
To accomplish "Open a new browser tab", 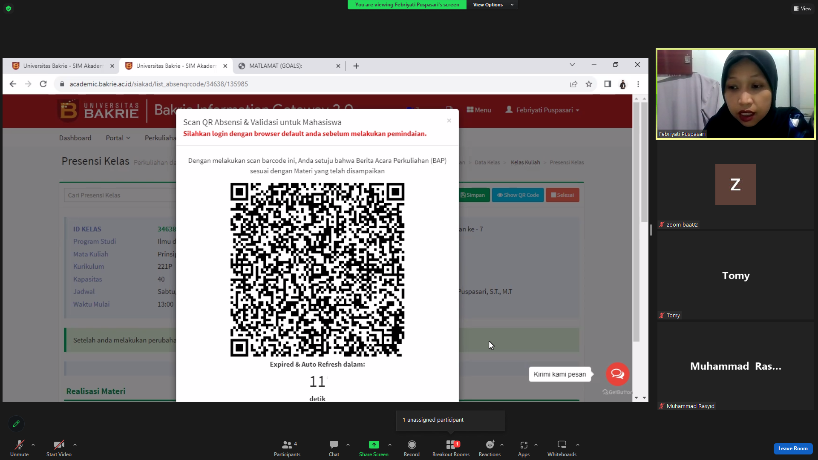I will [356, 66].
